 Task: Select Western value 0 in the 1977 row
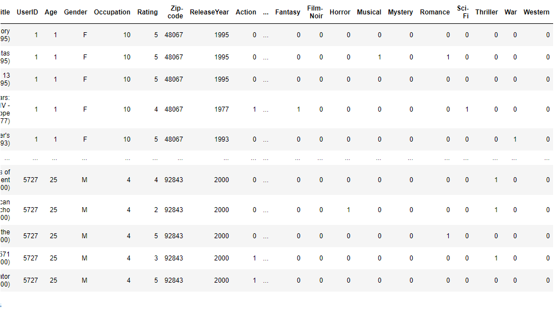[x=548, y=109]
